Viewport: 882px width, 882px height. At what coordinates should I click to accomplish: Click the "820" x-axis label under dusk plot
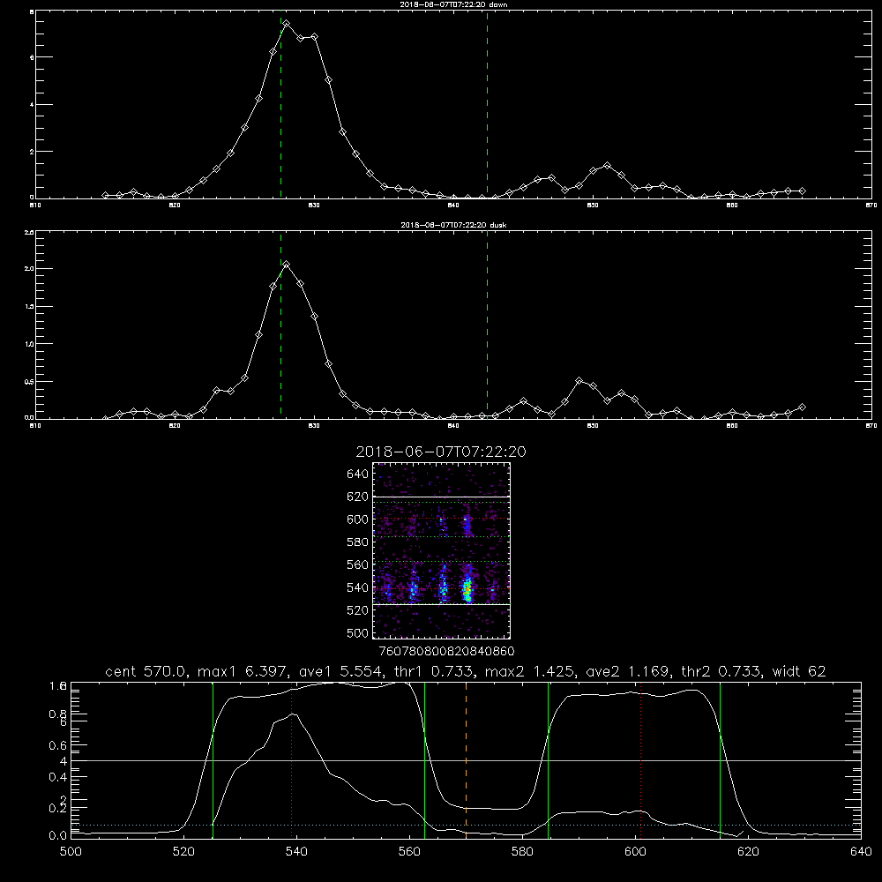(175, 426)
